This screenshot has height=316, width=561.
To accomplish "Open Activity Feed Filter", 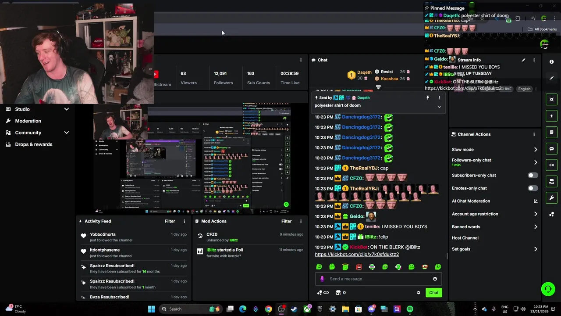I will point(170,221).
